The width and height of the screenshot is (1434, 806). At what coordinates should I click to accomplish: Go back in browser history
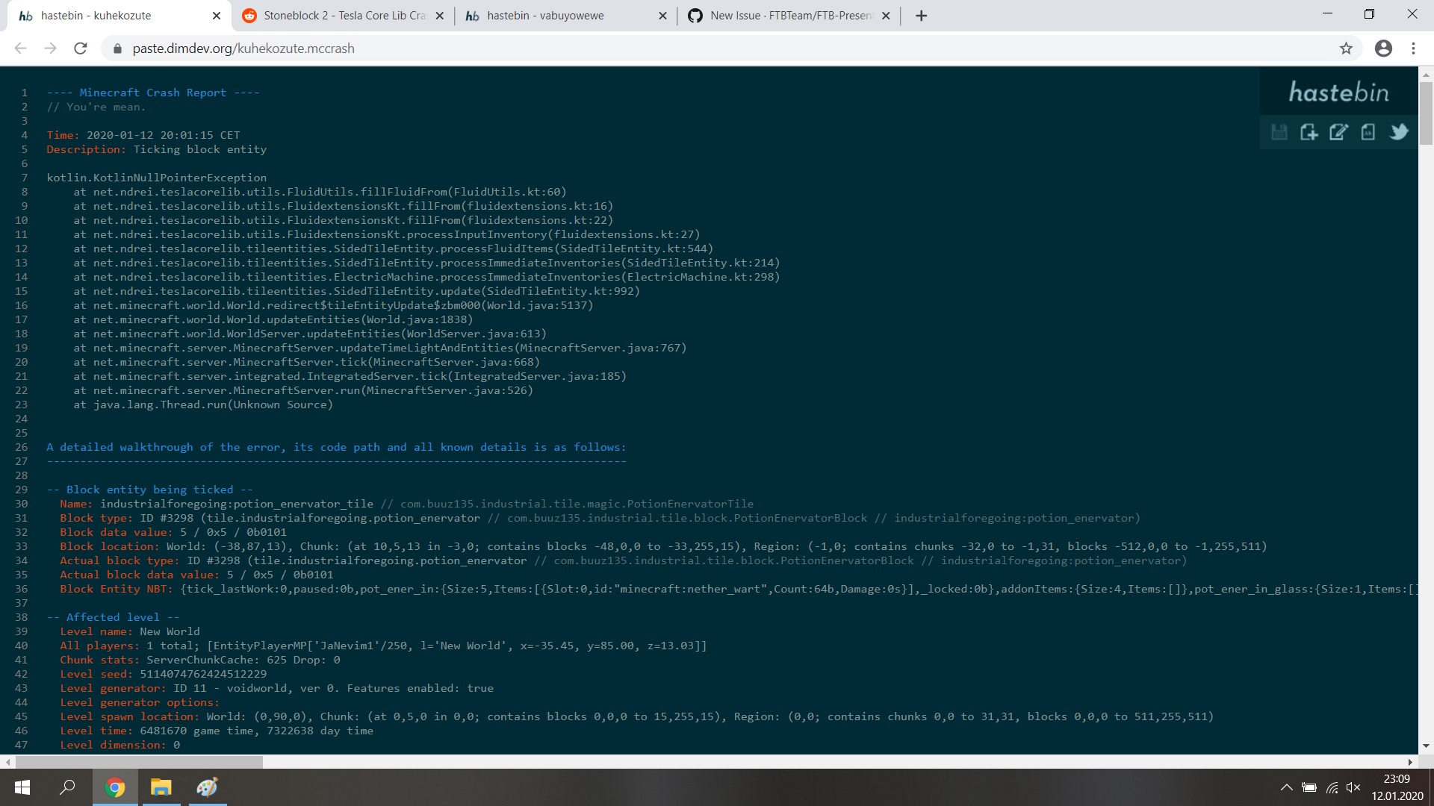(20, 49)
